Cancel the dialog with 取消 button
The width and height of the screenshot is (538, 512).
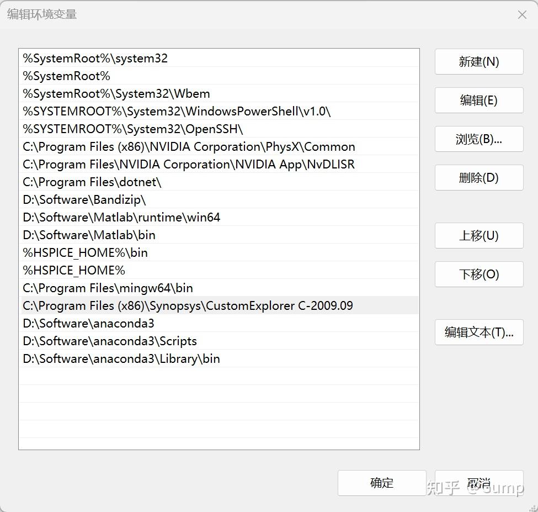[479, 483]
